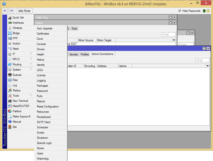The width and height of the screenshot is (213, 161).
Task: Open column dropdown in Active Connections table
Action: pyautogui.click(x=208, y=66)
